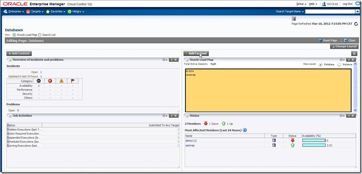362x174 pixels.
Task: Click the green up status arrow for oemrep
Action: pyautogui.click(x=292, y=145)
